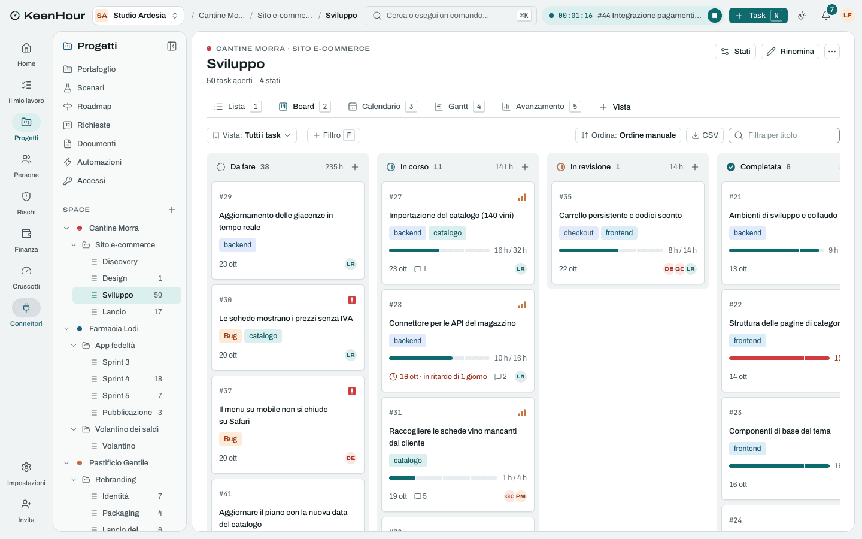Open the Rischi section
This screenshot has width=862, height=539.
click(26, 203)
